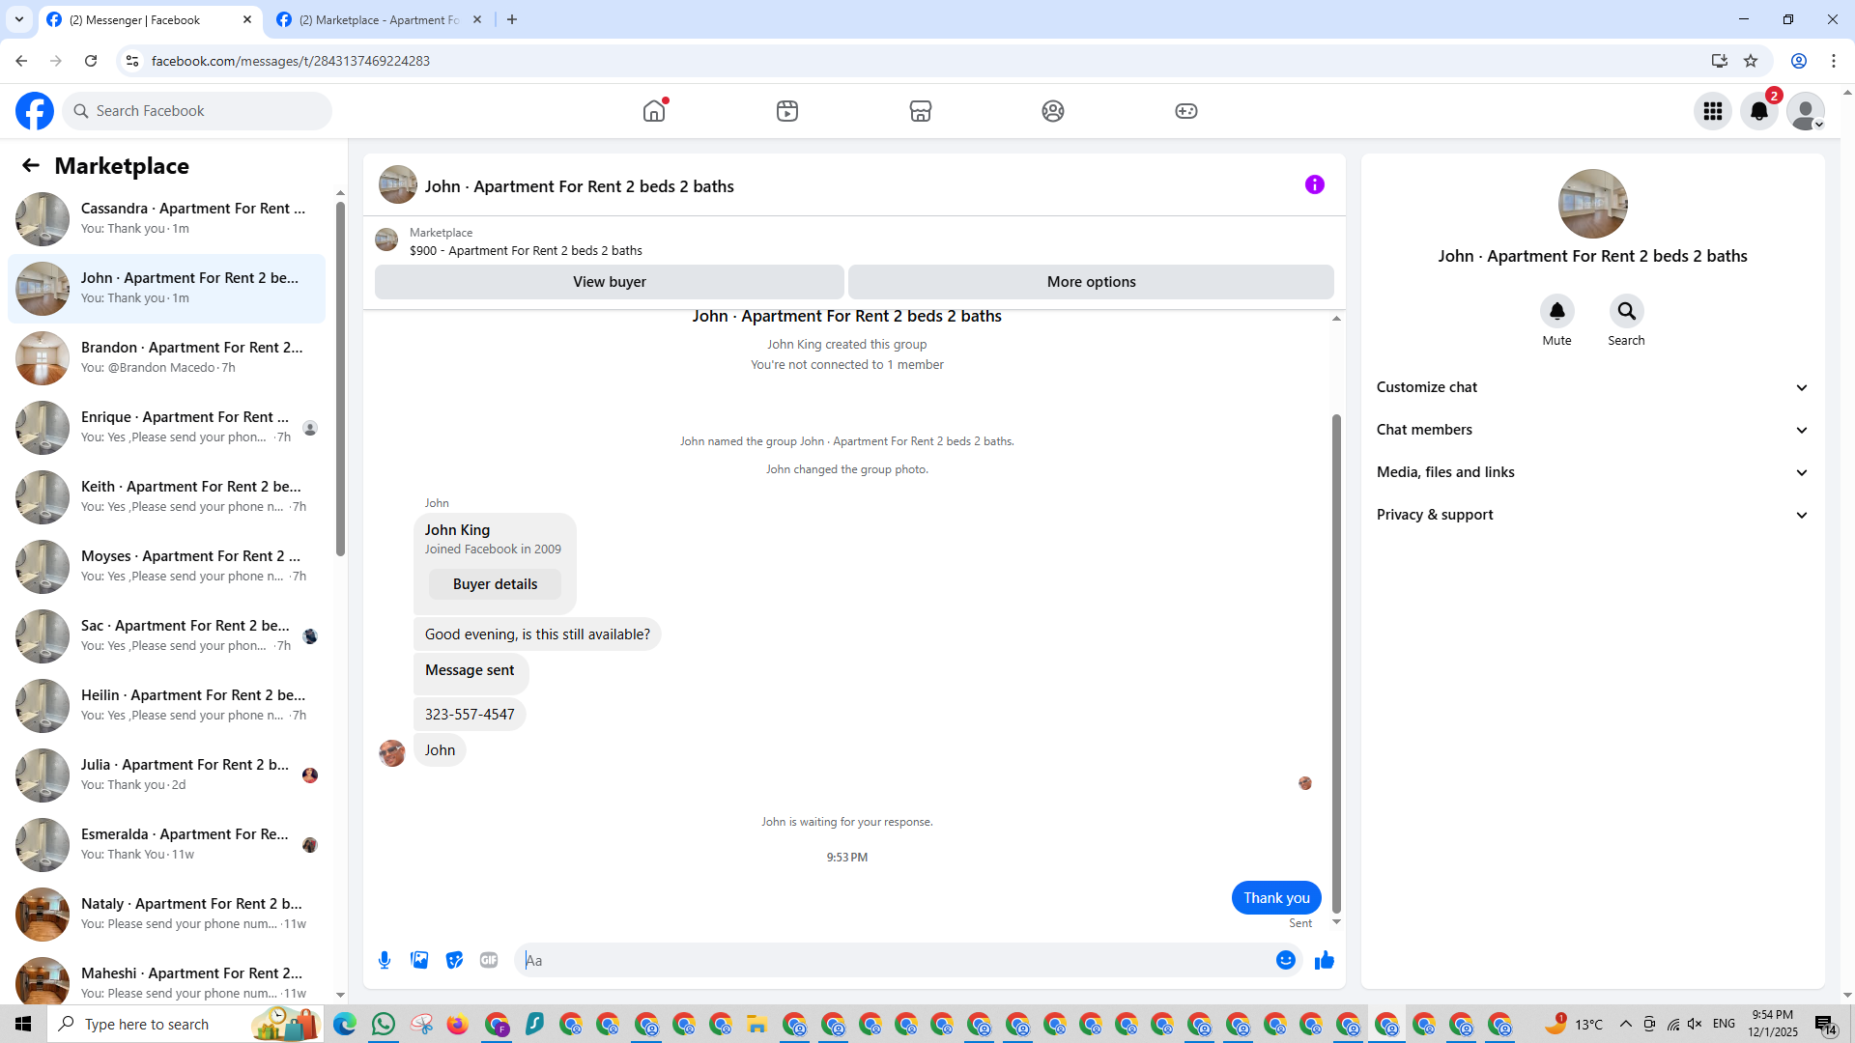Open the Keith apartment conversation

click(166, 496)
